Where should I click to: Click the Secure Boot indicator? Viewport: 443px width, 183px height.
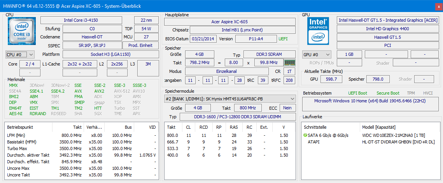[x=388, y=93]
